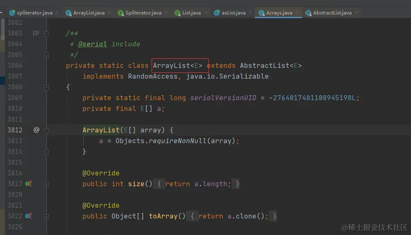The image size is (411, 235).
Task: Open the AbstractList.java tab
Action: 332,12
